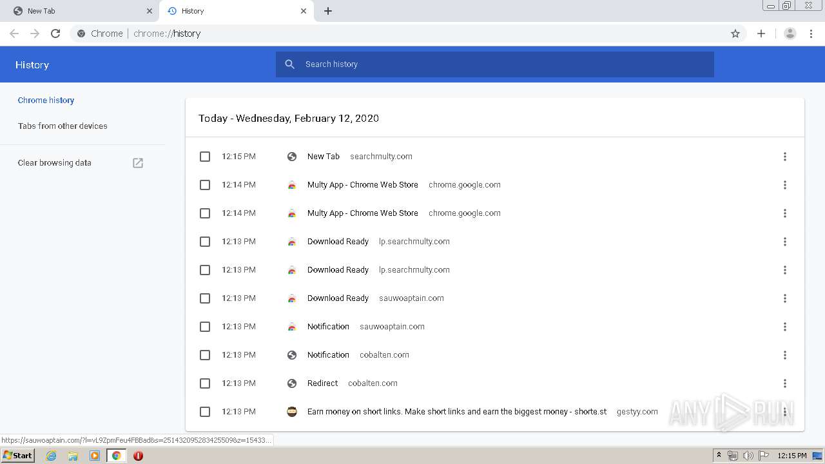Screen dimensions: 825x464
Task: Select Chrome history in the sidebar
Action: [x=46, y=101]
